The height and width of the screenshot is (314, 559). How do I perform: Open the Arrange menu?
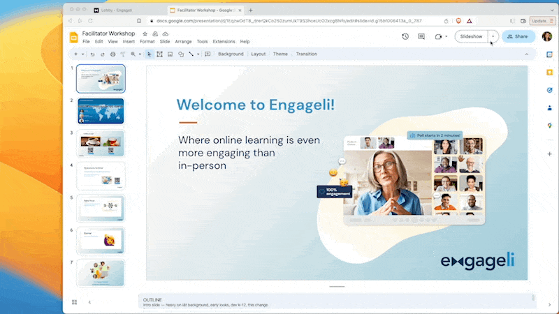183,42
